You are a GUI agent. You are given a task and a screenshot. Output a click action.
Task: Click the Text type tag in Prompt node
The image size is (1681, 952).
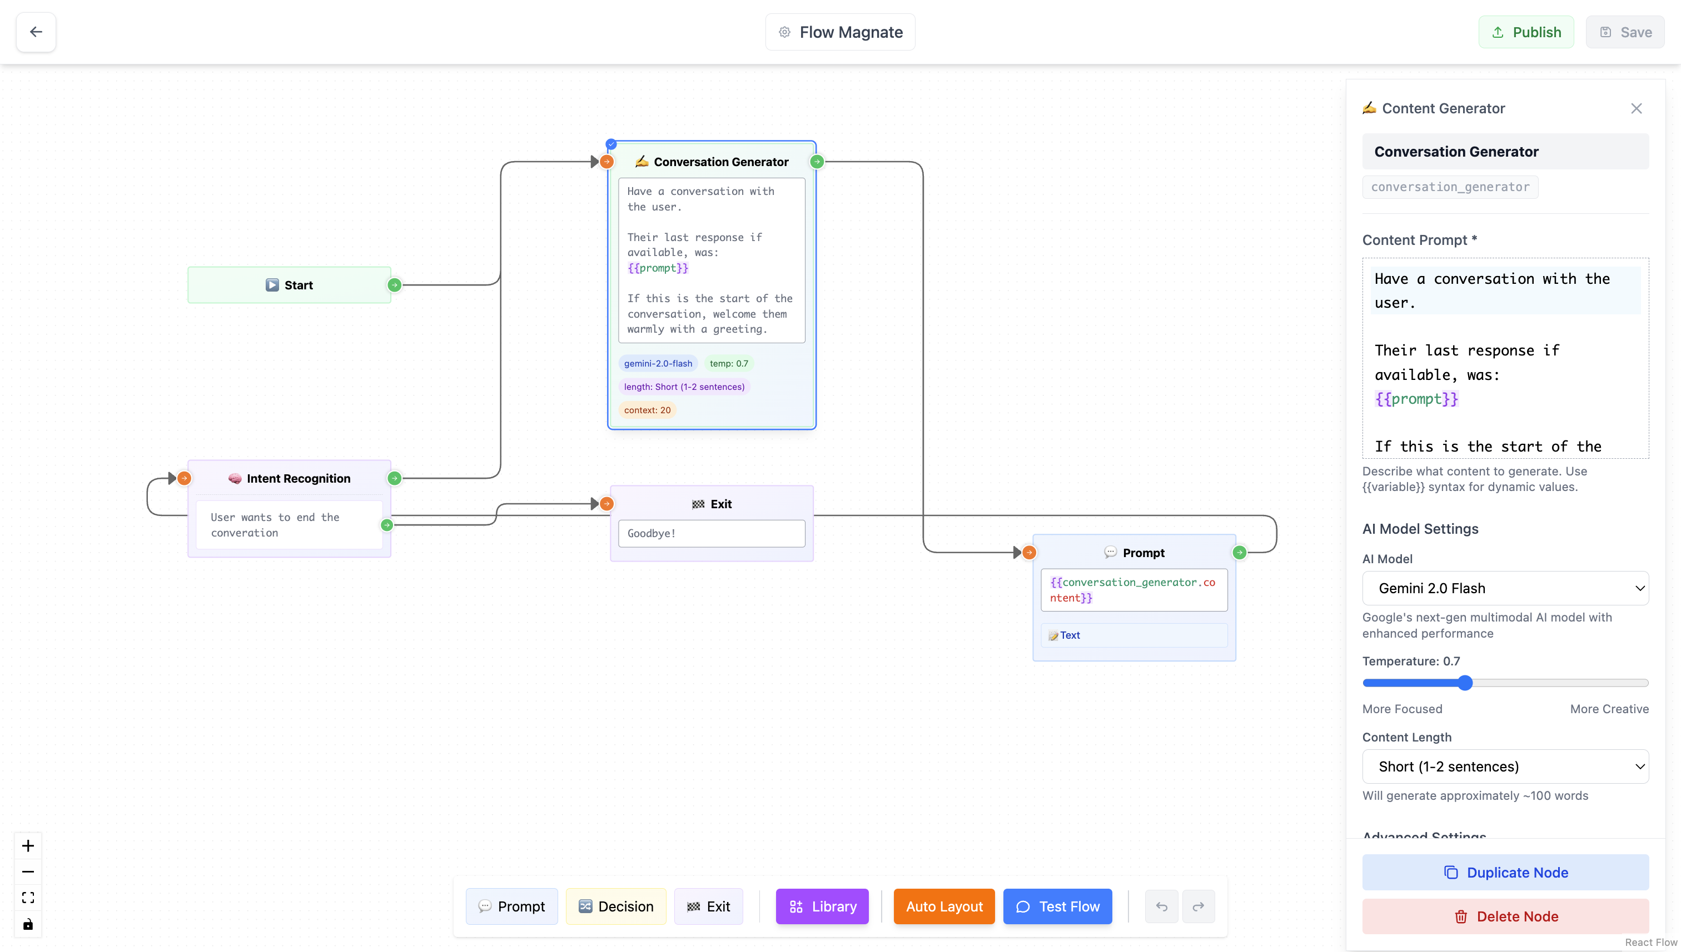point(1134,635)
